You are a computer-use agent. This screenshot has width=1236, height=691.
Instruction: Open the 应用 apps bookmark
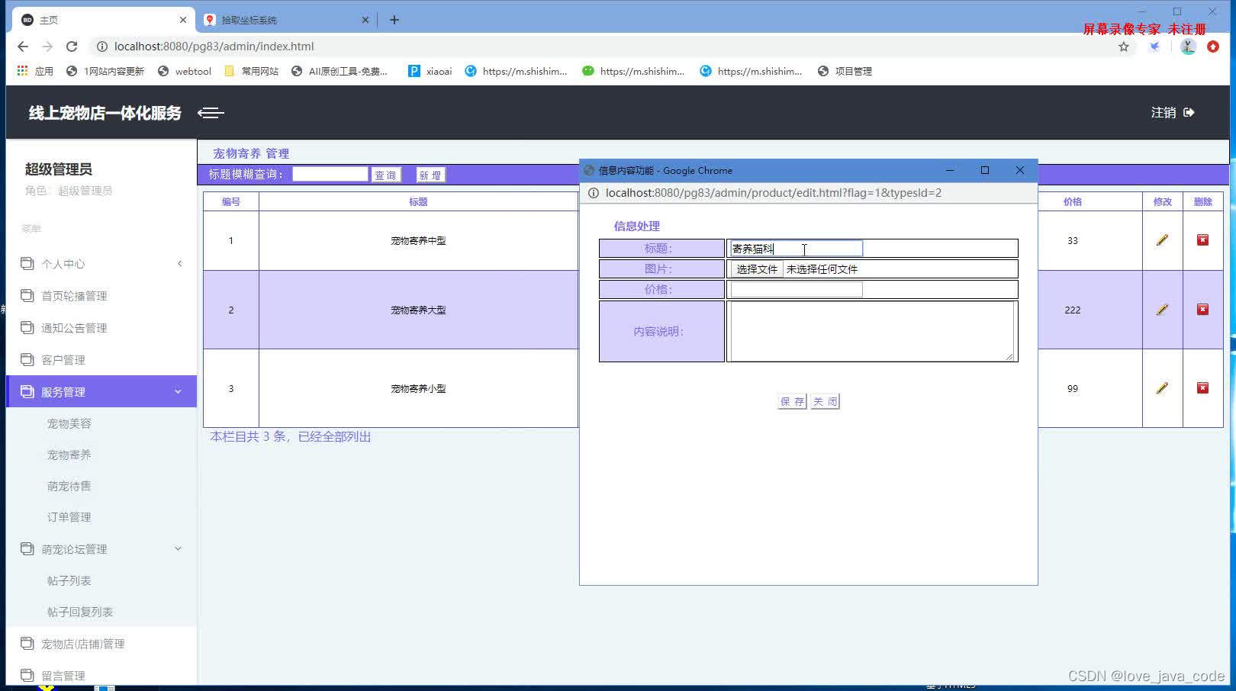(x=35, y=71)
